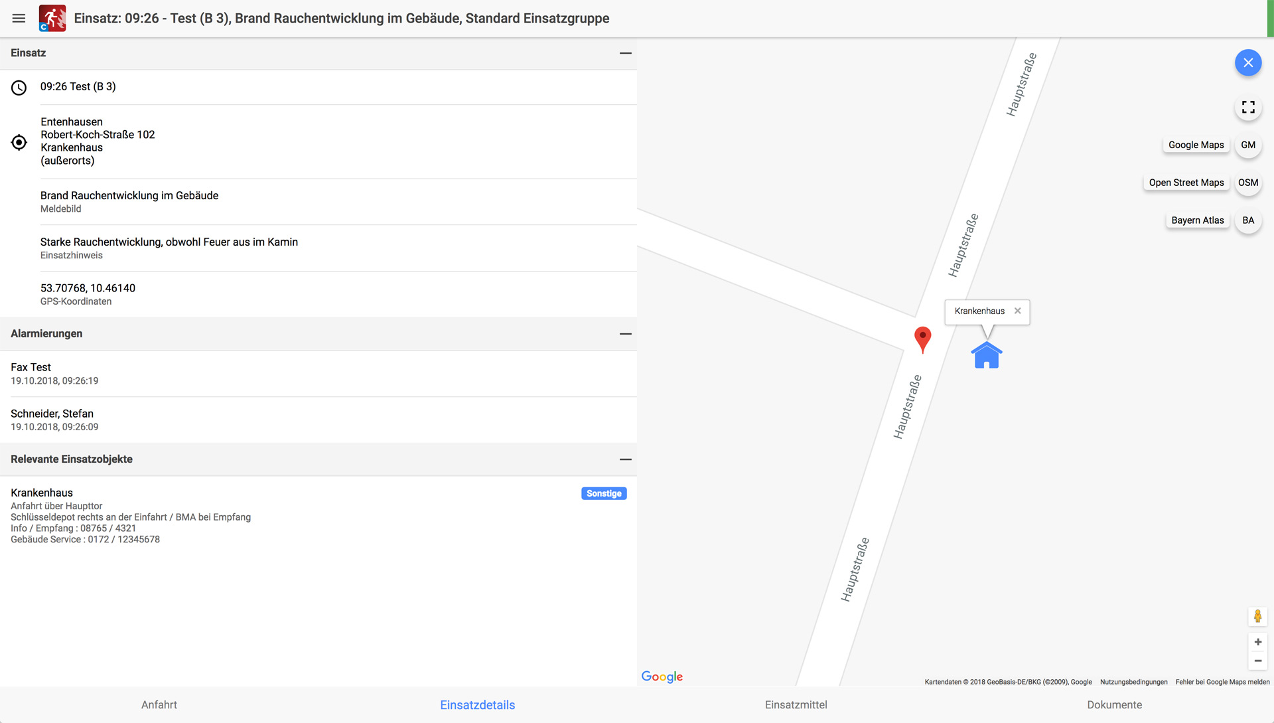Viewport: 1274px width, 723px height.
Task: Open location in Google Maps via GM button
Action: (1247, 145)
